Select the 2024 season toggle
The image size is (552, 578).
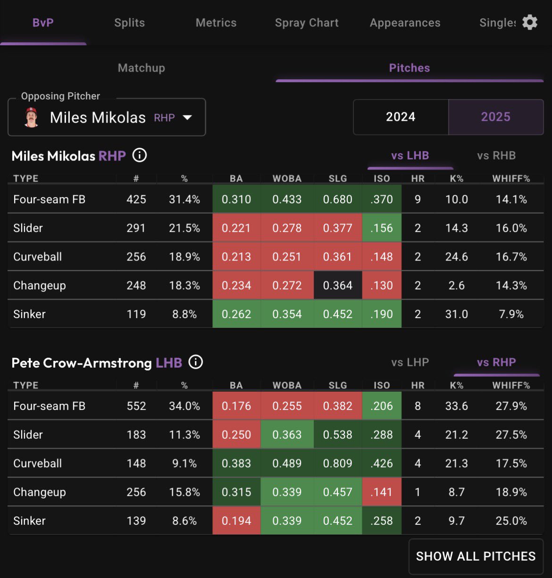click(x=401, y=117)
